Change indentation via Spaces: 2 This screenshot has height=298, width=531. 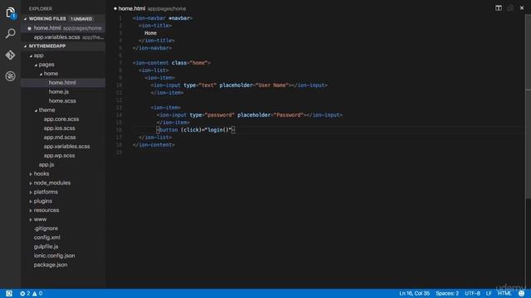447,294
